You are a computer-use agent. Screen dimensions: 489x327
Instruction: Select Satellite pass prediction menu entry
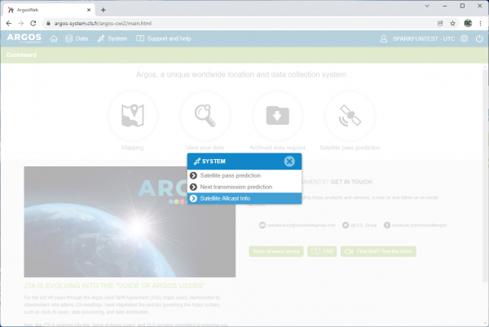point(244,175)
